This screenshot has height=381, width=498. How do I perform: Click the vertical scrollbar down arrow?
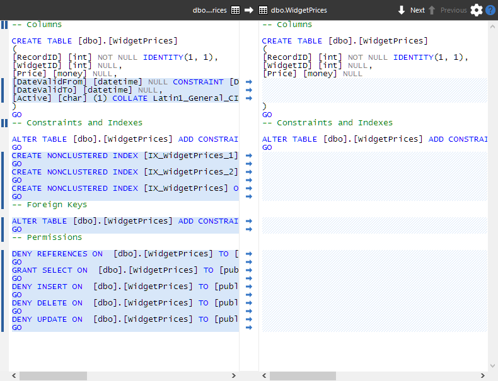click(x=492, y=366)
